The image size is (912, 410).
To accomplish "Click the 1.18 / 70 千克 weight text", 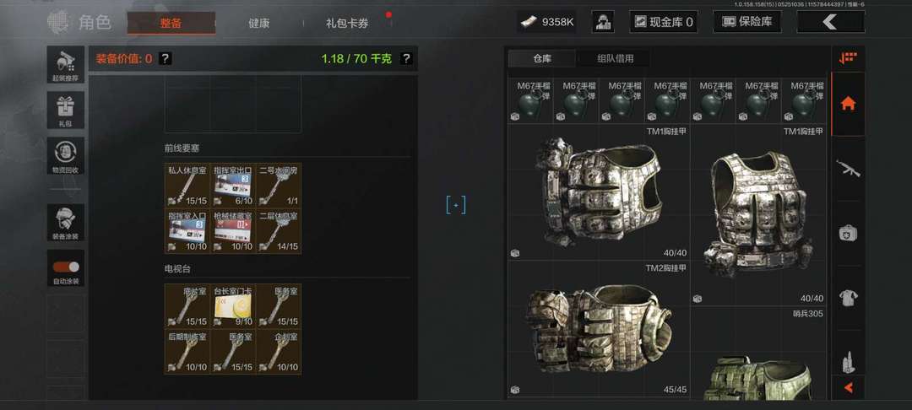I will (356, 58).
